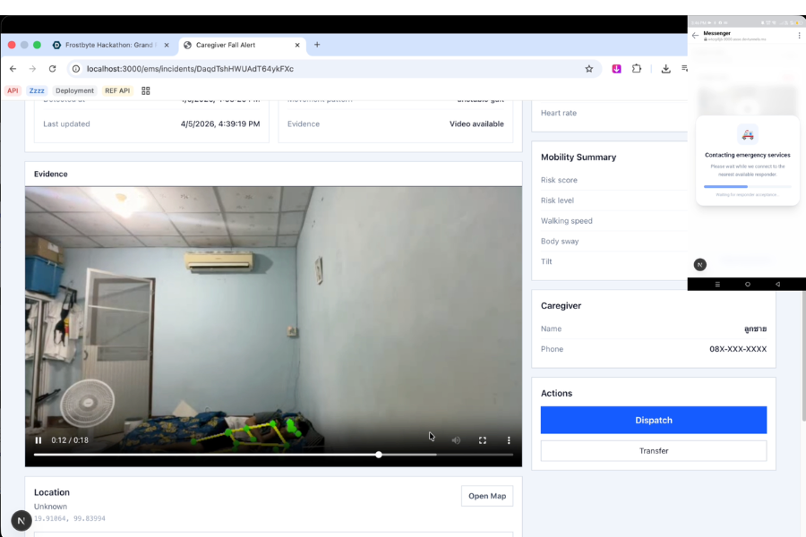Screen dimensions: 806x537
Task: Open Messenger three-dot menu on phone
Action: (799, 36)
